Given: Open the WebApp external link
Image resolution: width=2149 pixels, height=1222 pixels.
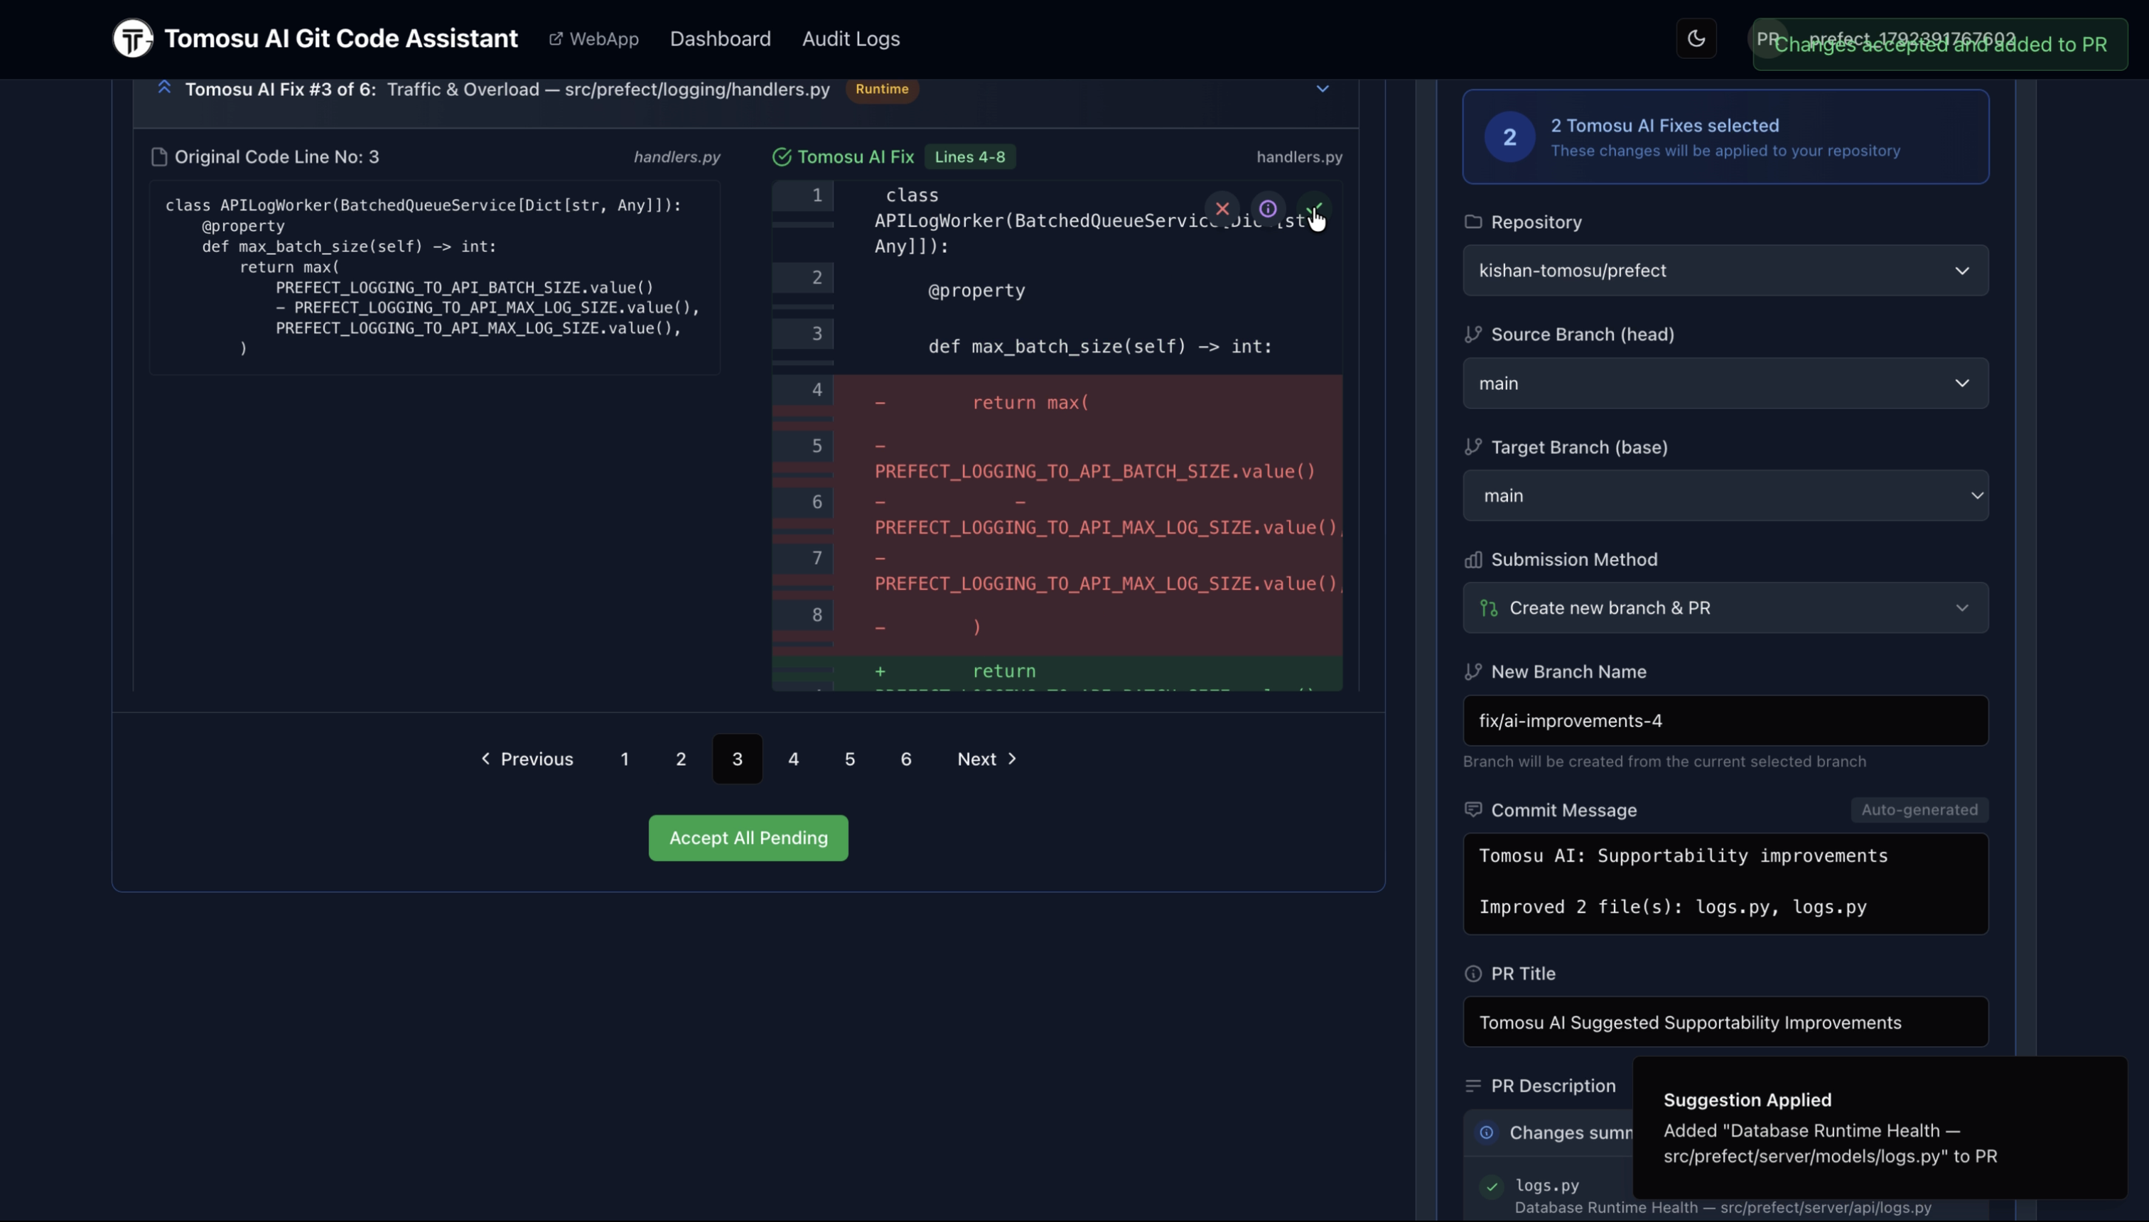Looking at the screenshot, I should click(593, 38).
